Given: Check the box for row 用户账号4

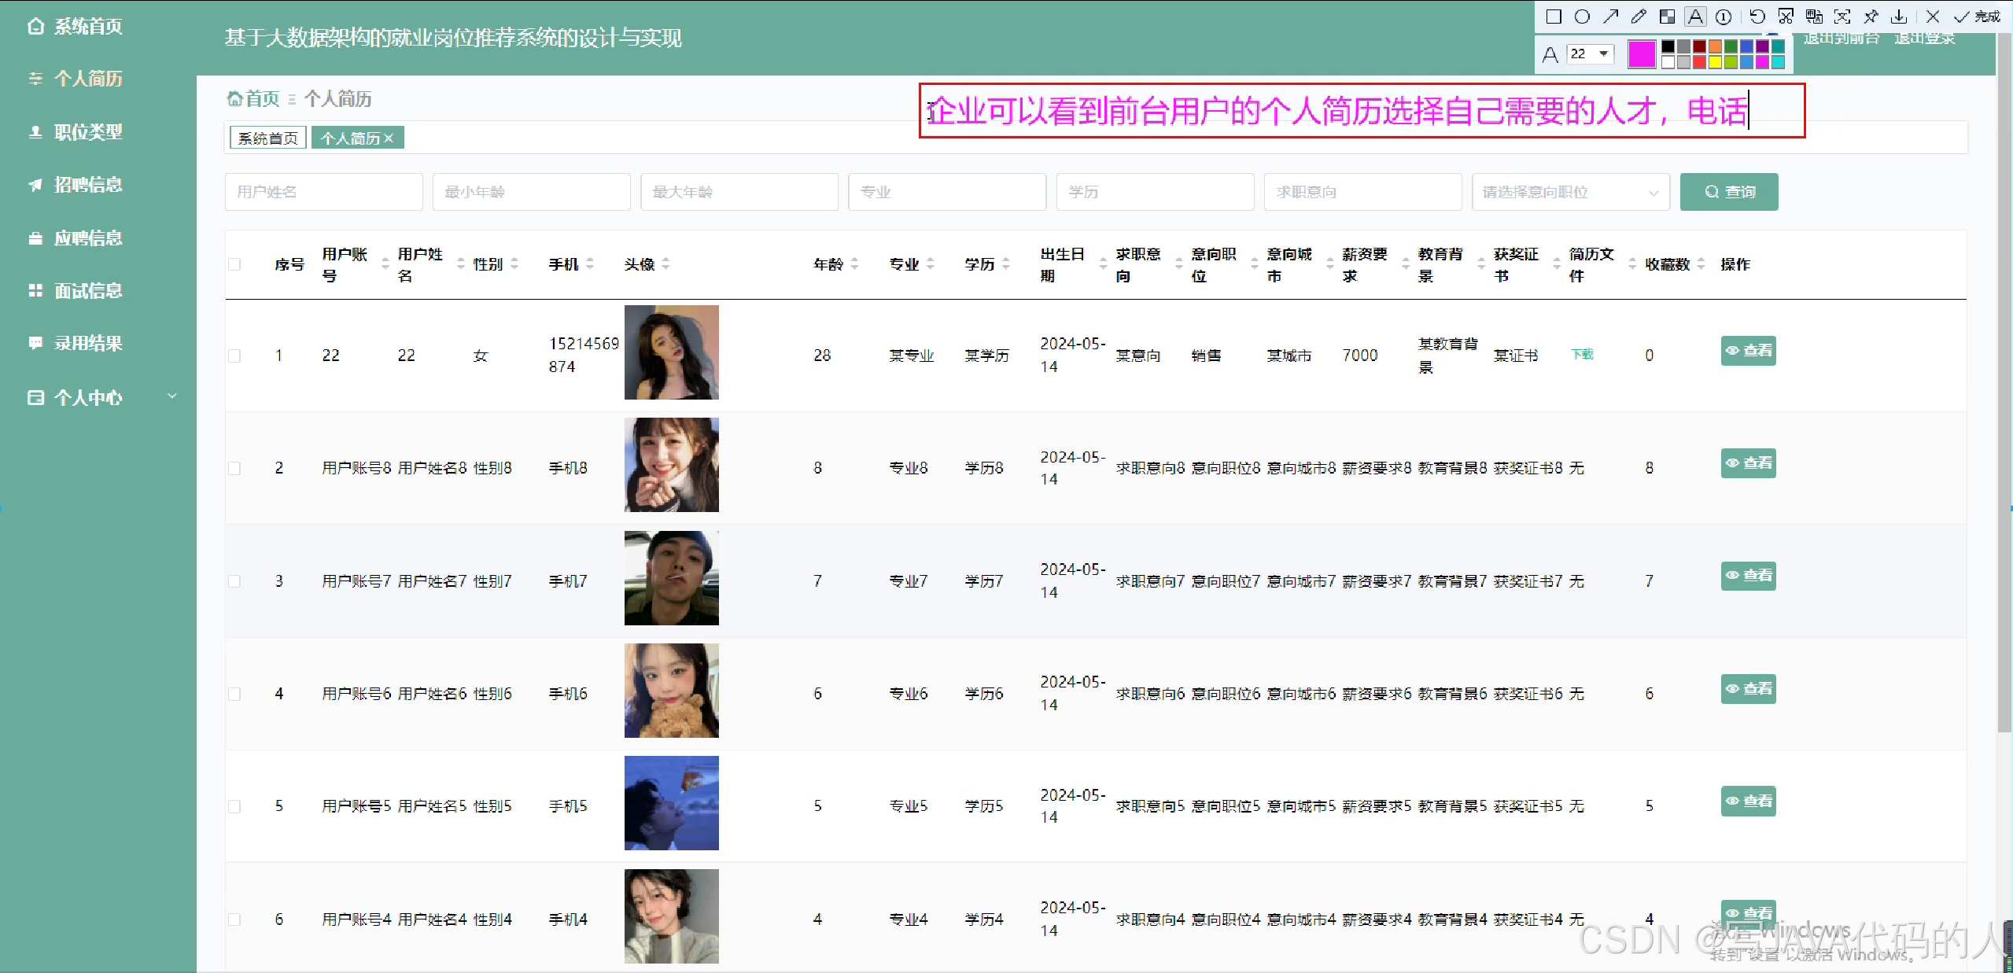Looking at the screenshot, I should coord(234,920).
